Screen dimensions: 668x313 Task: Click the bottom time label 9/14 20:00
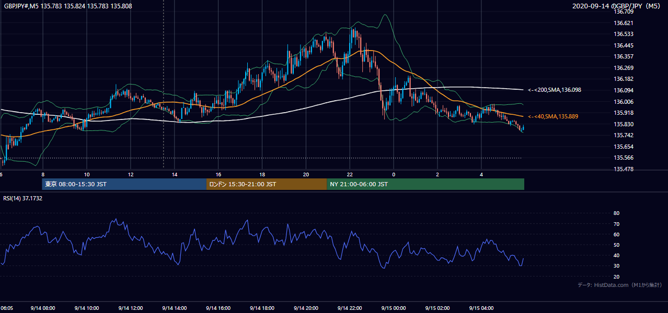306,308
